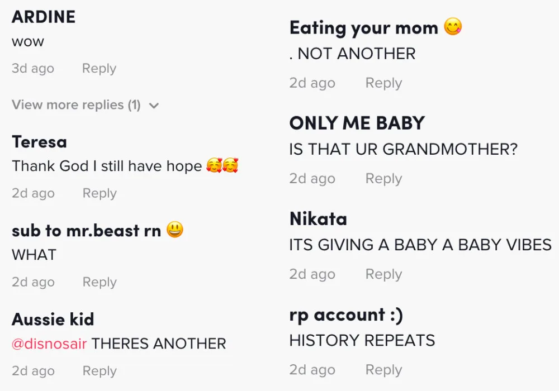Open the @disnosair mention link

pos(49,344)
